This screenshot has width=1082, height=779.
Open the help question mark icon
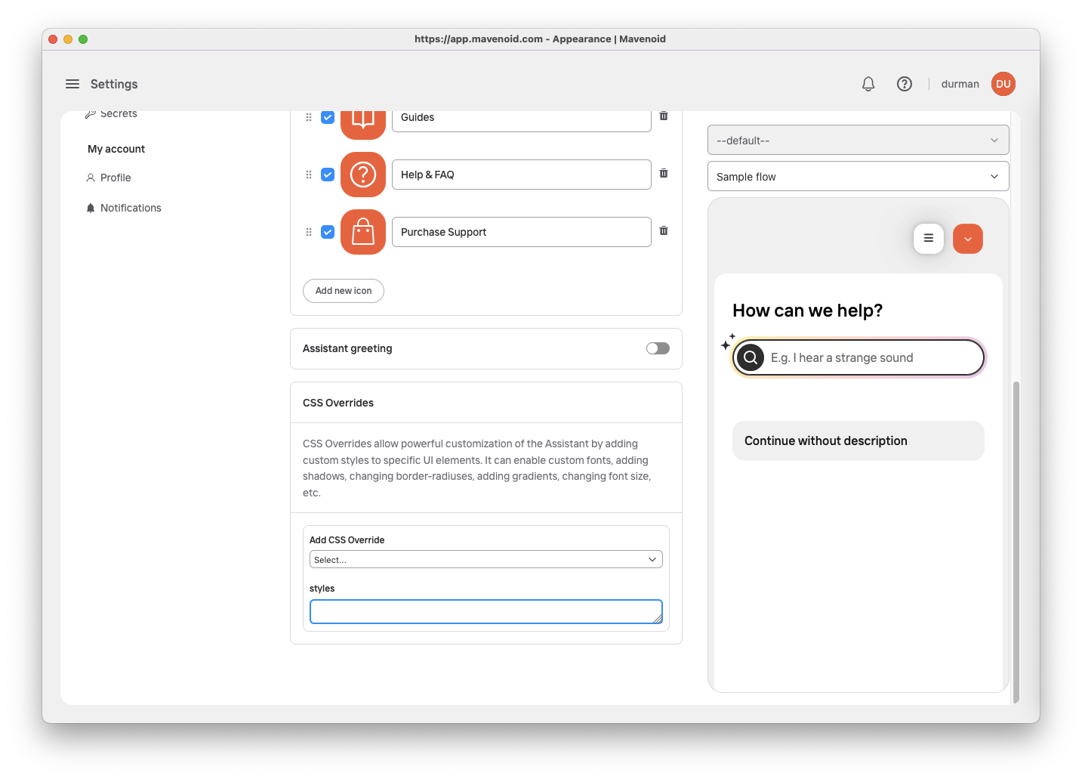coord(905,84)
